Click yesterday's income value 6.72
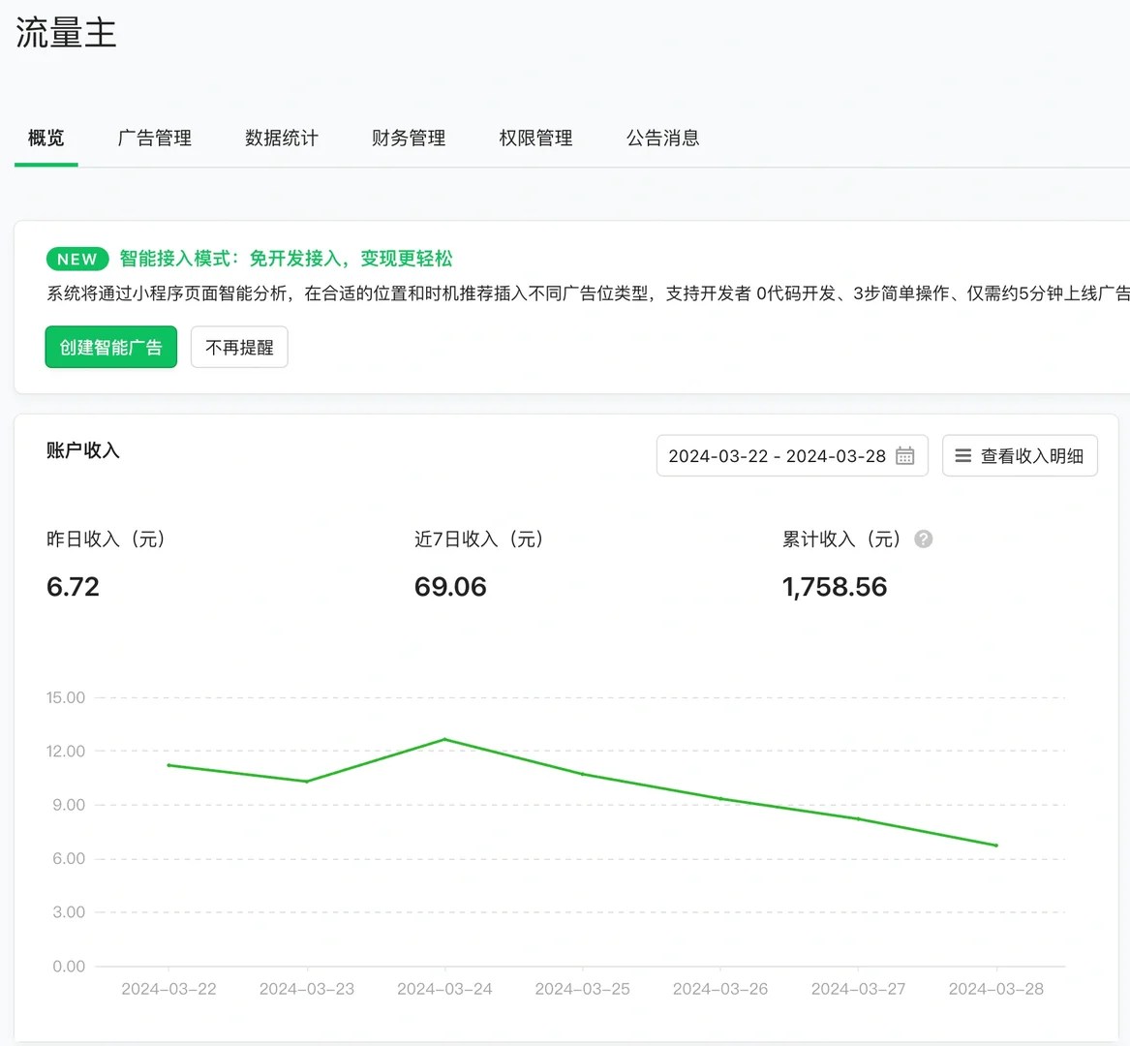 point(73,586)
